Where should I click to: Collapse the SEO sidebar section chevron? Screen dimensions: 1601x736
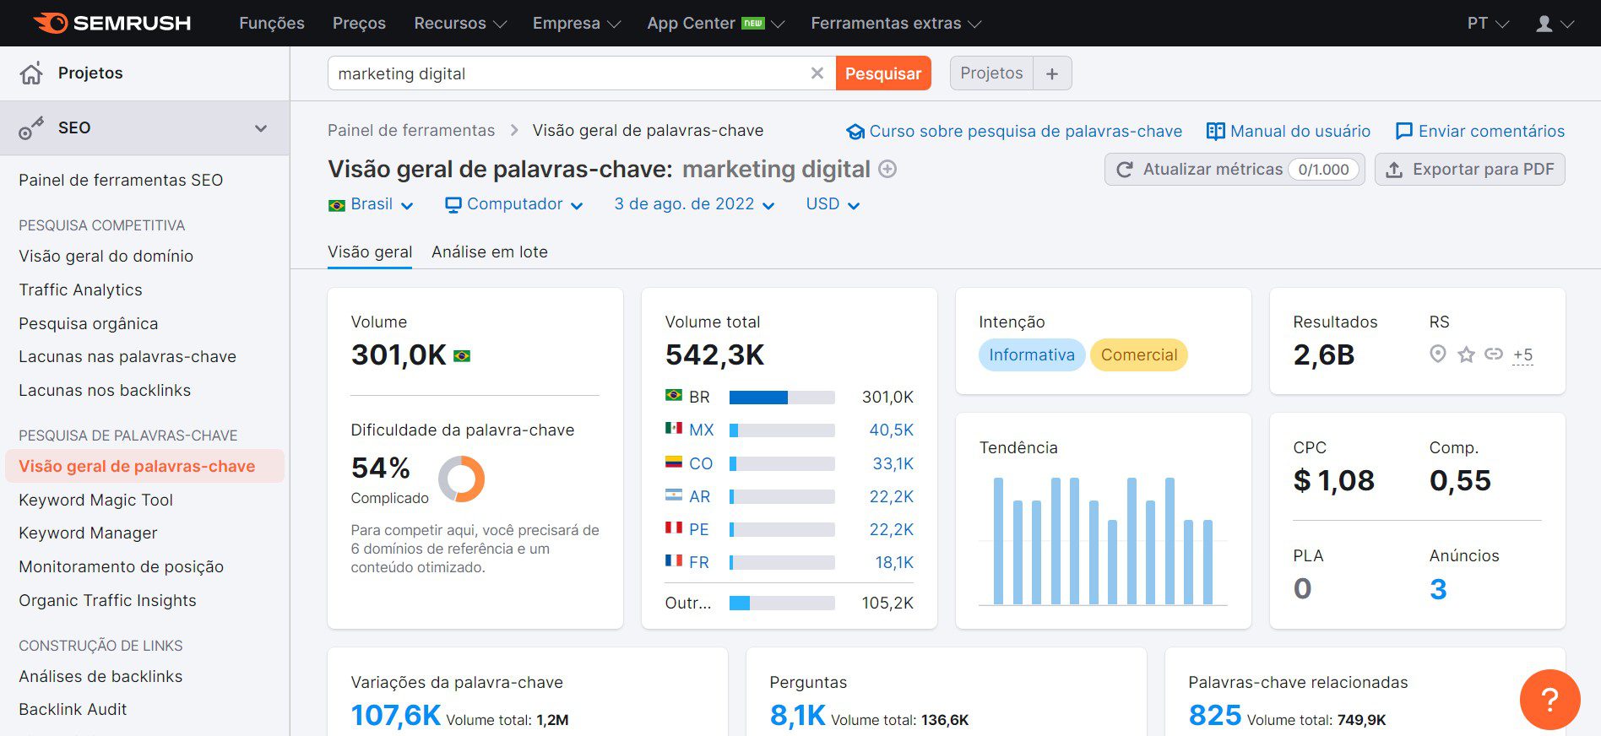point(261,128)
